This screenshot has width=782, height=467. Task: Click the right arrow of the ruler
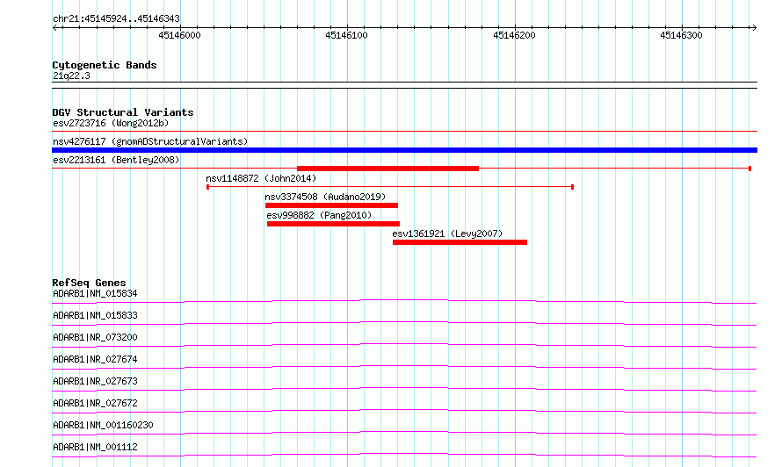coord(754,27)
